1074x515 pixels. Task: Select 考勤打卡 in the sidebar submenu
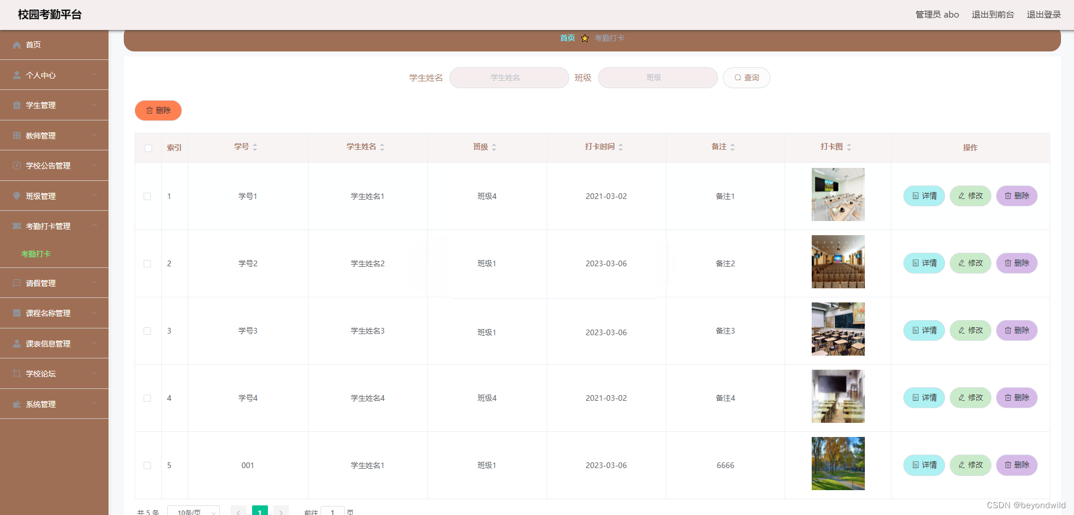pos(36,254)
